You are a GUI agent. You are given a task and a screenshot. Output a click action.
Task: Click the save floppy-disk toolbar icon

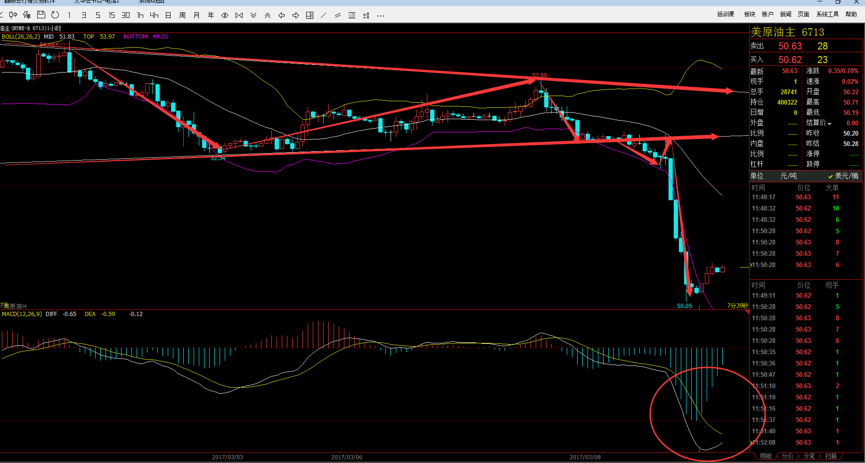pyautogui.click(x=41, y=15)
